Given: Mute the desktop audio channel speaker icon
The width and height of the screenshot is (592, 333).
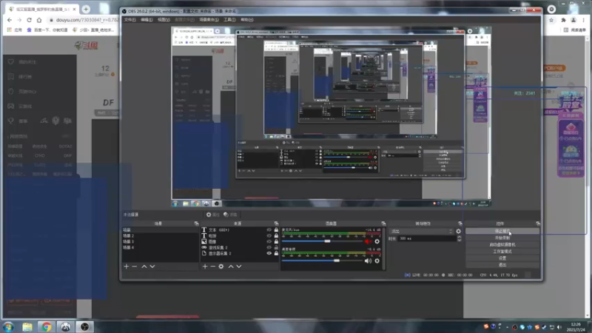Looking at the screenshot, I should pos(368,261).
